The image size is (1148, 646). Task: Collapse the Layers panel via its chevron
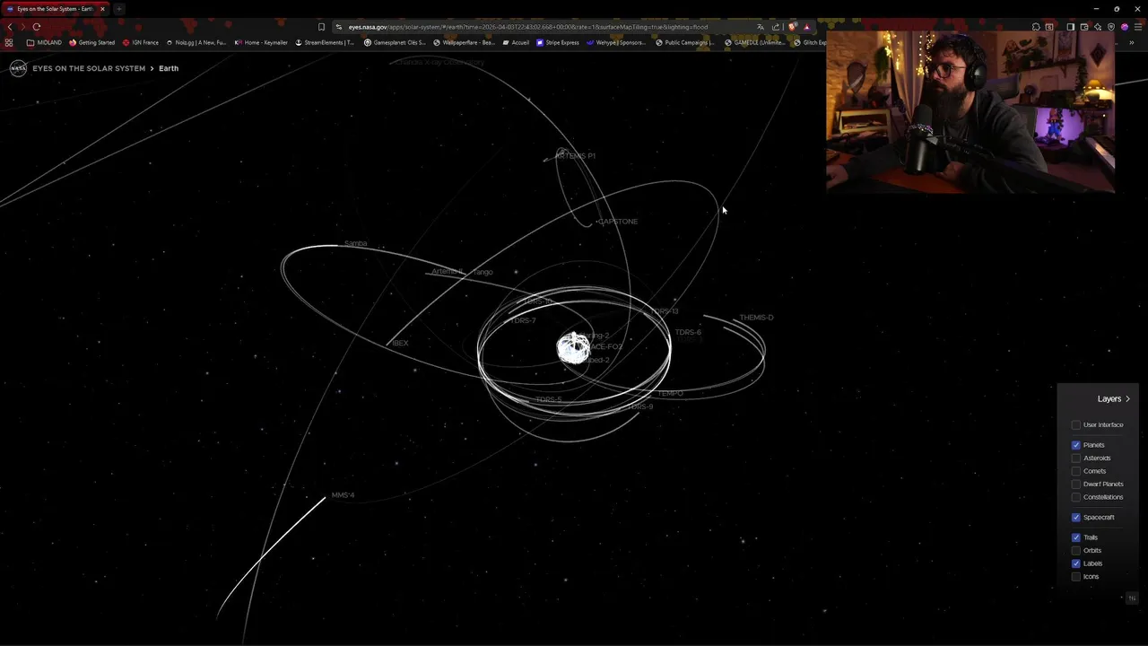pyautogui.click(x=1127, y=398)
